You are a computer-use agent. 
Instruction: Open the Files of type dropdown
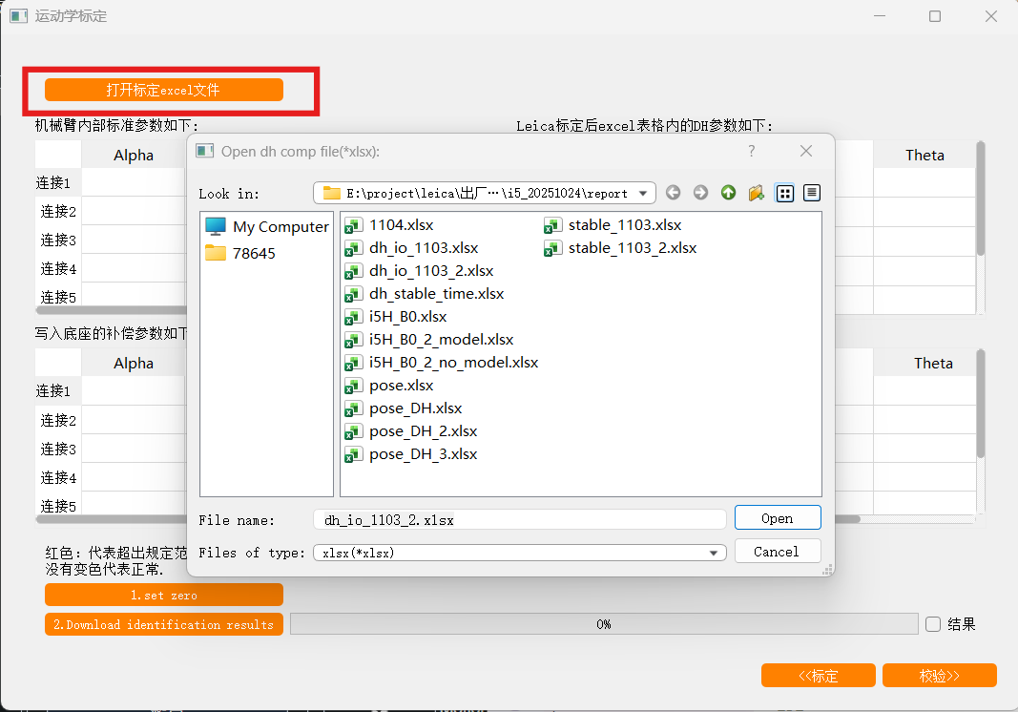point(713,553)
